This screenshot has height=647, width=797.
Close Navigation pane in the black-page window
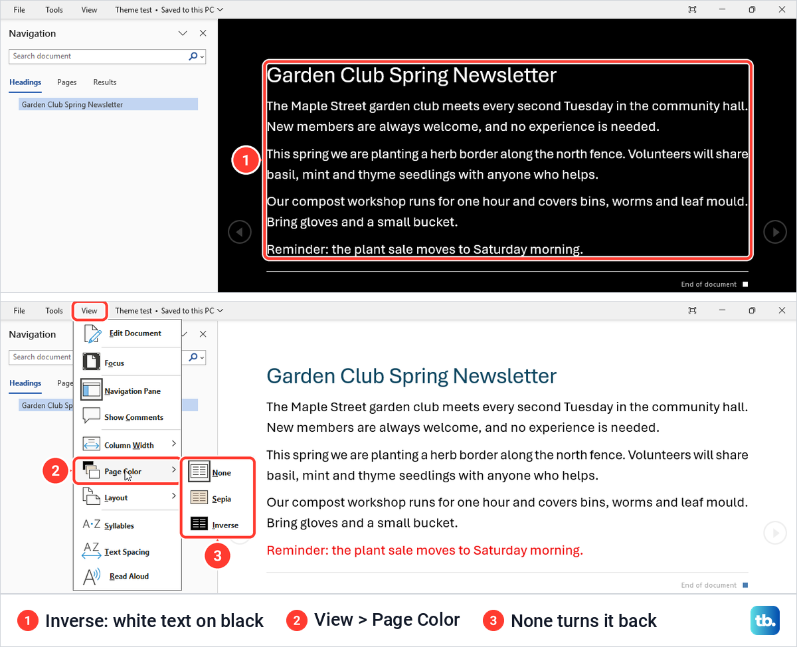(203, 33)
